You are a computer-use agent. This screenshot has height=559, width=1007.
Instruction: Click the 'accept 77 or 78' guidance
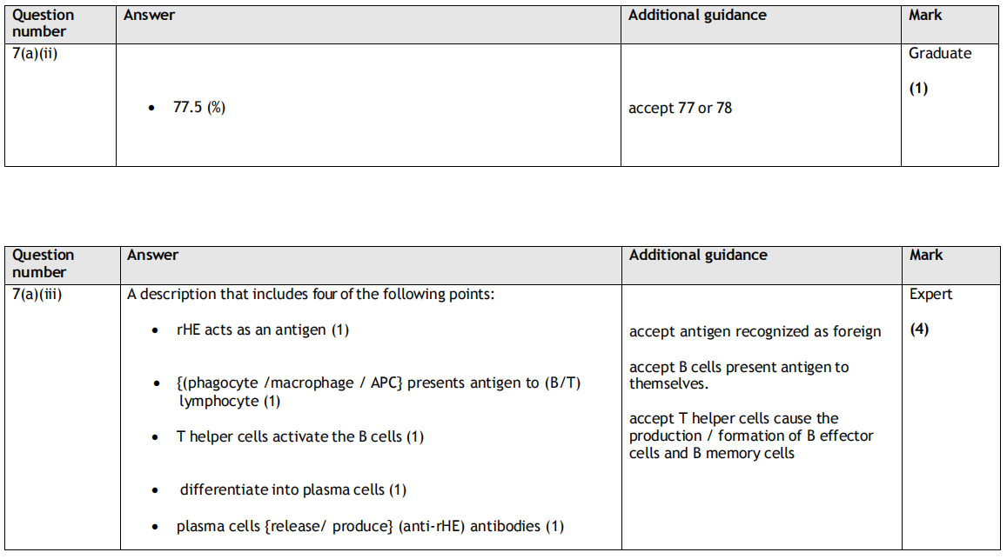click(680, 109)
